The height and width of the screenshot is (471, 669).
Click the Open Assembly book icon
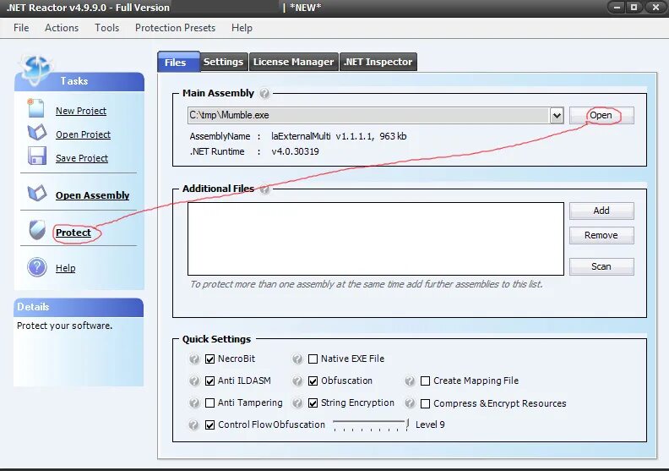[x=36, y=194]
